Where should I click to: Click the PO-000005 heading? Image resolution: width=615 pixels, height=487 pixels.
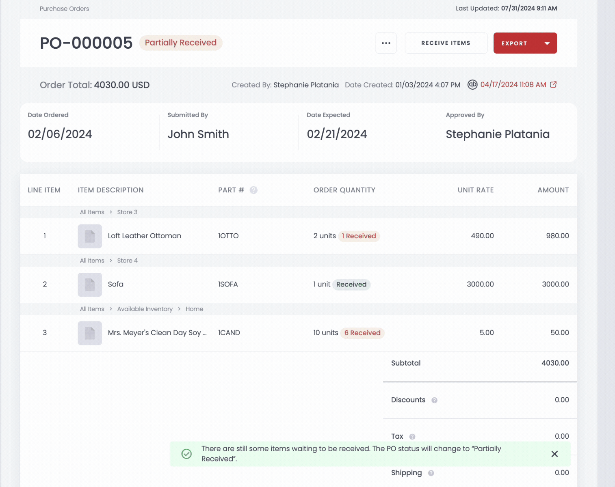(x=86, y=43)
